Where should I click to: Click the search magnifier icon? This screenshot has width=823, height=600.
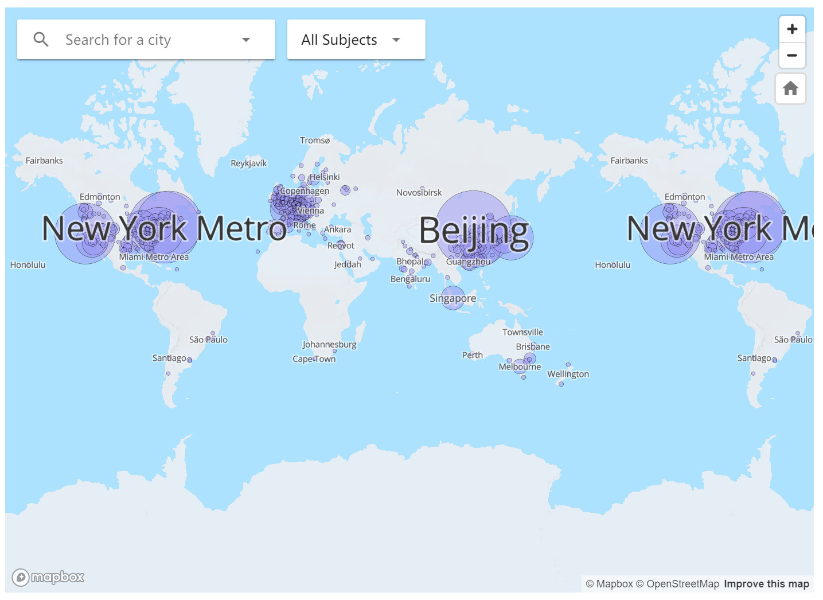(x=41, y=40)
